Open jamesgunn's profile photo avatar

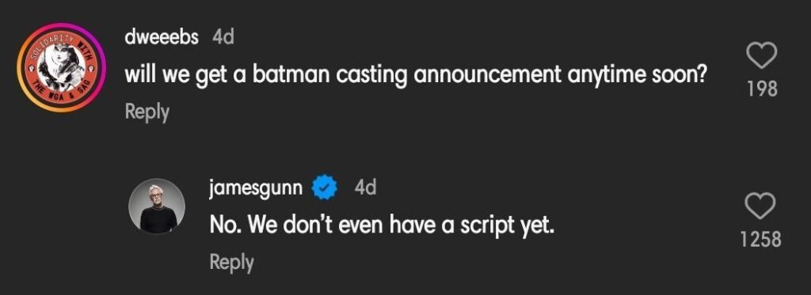157,206
